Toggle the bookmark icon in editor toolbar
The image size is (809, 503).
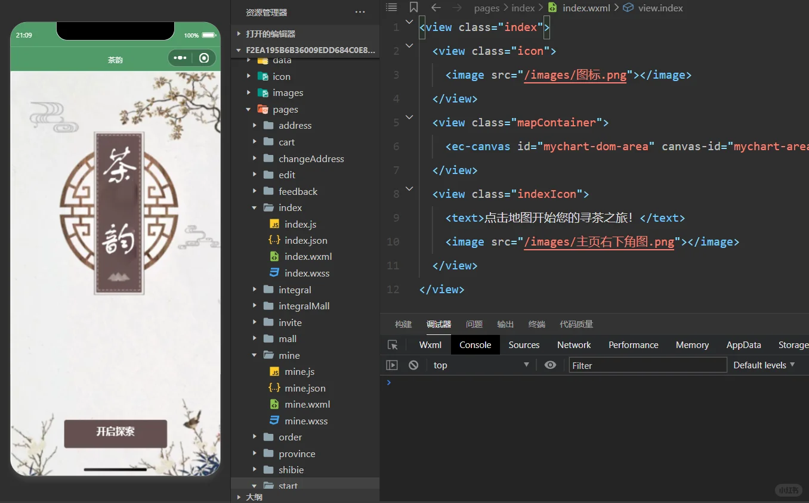pyautogui.click(x=413, y=8)
